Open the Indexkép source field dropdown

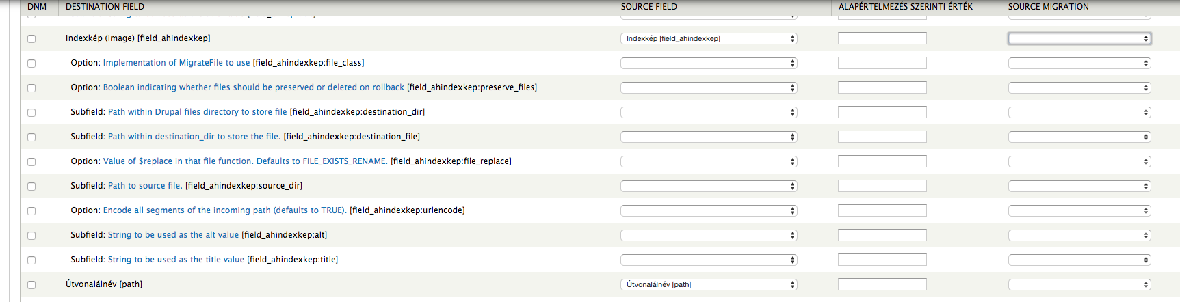point(709,38)
